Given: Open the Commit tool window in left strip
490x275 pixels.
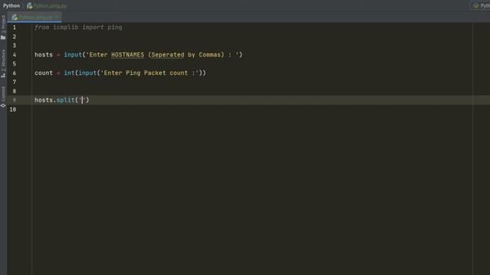Looking at the screenshot, I should click(x=3, y=96).
